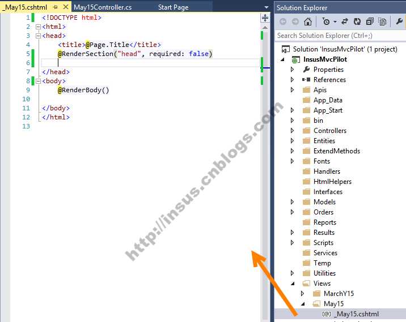Click the Pending Changes Filter clock icon
The image size is (406, 322).
325,22
